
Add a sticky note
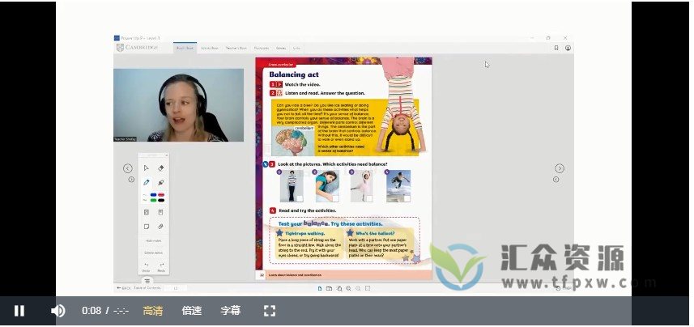click(146, 227)
